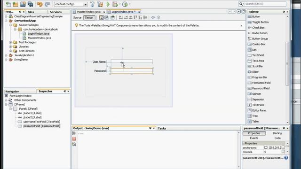
Task: Toggle the Binding view in the properties panel
Action: click(x=277, y=133)
